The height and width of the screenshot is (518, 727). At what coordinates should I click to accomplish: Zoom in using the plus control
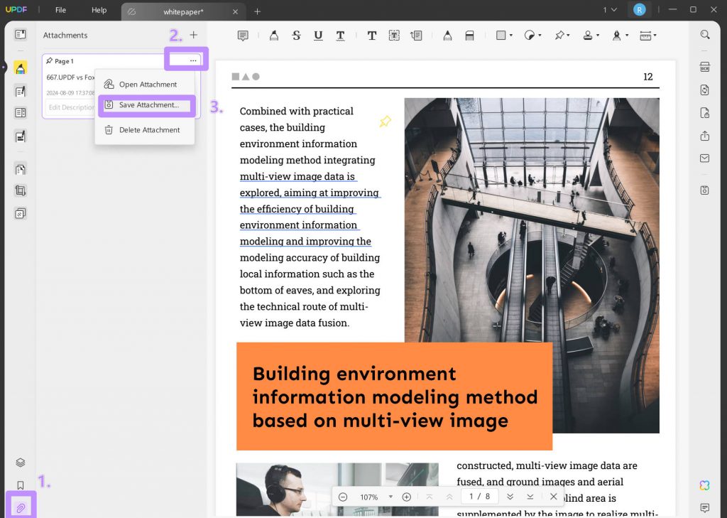(x=406, y=497)
